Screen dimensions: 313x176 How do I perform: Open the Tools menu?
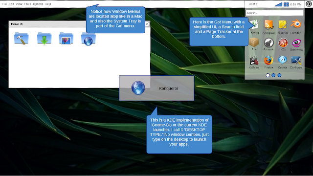coord(27,4)
